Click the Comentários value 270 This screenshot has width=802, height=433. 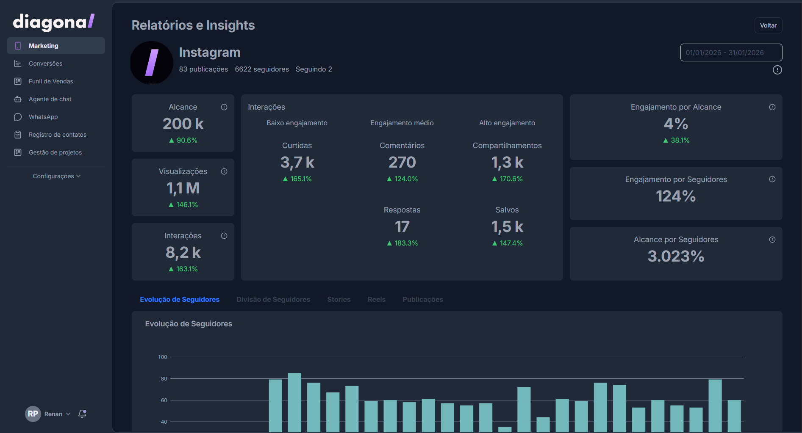point(402,162)
